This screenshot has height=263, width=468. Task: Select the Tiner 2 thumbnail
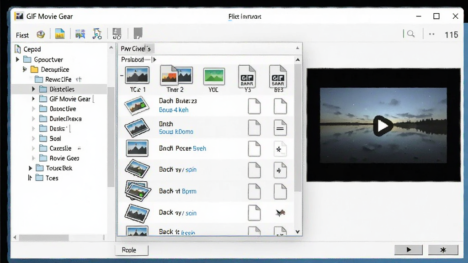[176, 75]
